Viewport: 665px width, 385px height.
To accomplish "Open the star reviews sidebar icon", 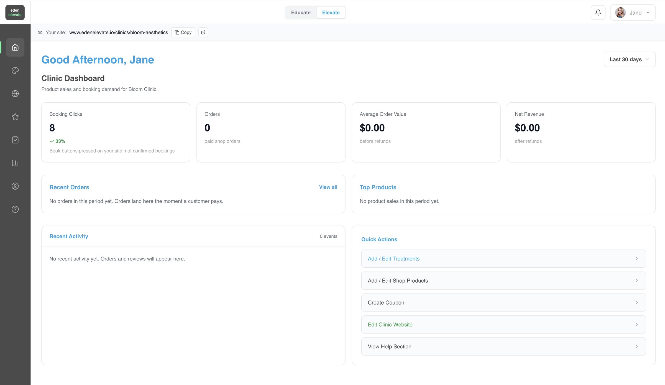I will tap(15, 117).
